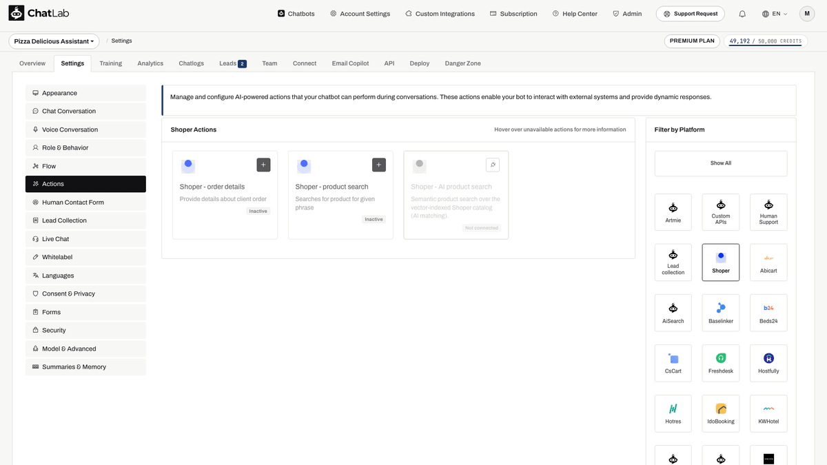Image resolution: width=827 pixels, height=465 pixels.
Task: Open Appearance settings in sidebar
Action: pyautogui.click(x=85, y=93)
